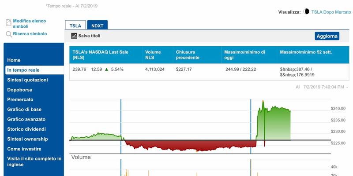
Task: Click the edit symbol list notepad icon
Action: (x=8, y=22)
